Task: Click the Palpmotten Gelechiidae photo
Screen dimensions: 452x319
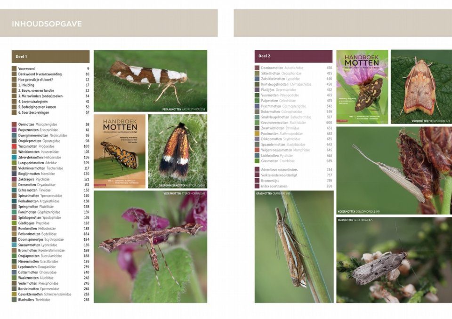Action: [394, 259]
